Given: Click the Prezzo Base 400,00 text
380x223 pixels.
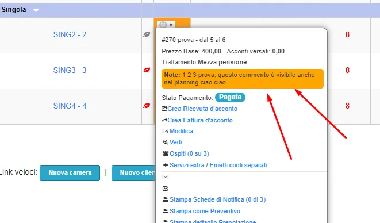Looking at the screenshot, I should pos(191,51).
